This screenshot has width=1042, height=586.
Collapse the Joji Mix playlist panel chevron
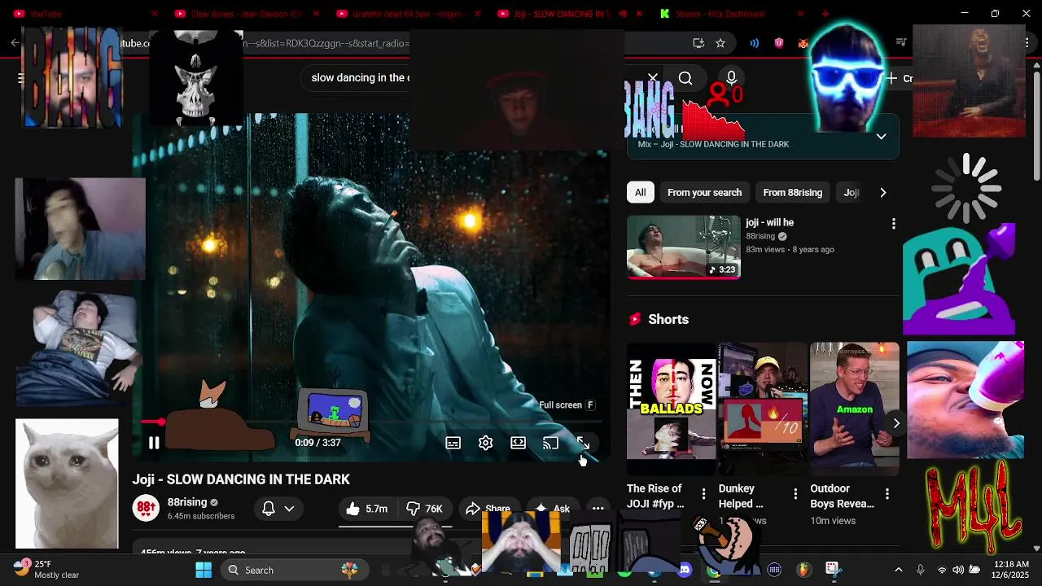click(x=881, y=136)
